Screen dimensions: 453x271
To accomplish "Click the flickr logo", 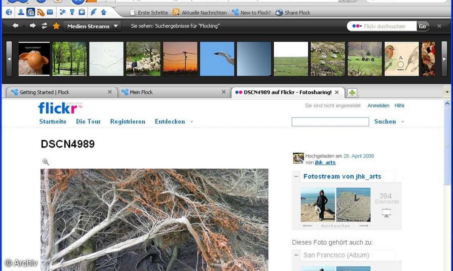I will tap(60, 108).
